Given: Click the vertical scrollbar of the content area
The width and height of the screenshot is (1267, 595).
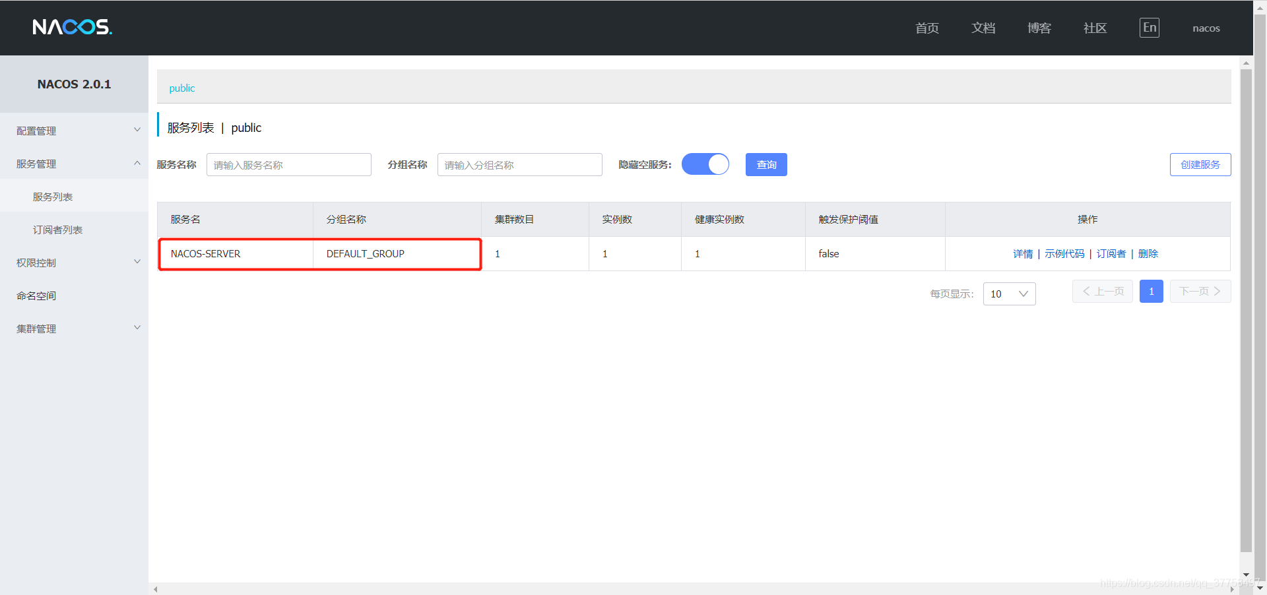Looking at the screenshot, I should coord(1246,310).
